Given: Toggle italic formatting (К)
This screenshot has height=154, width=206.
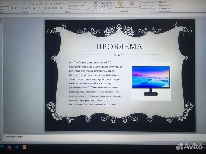Looking at the screenshot, I should [x=15, y=8].
